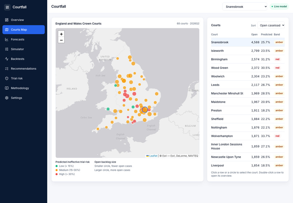
Task: Select the Isleworth court row
Action: [248, 51]
